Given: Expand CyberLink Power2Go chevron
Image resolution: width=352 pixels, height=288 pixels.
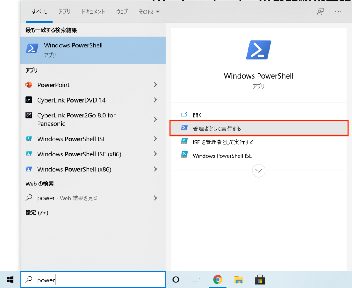Looking at the screenshot, I should click(x=155, y=119).
